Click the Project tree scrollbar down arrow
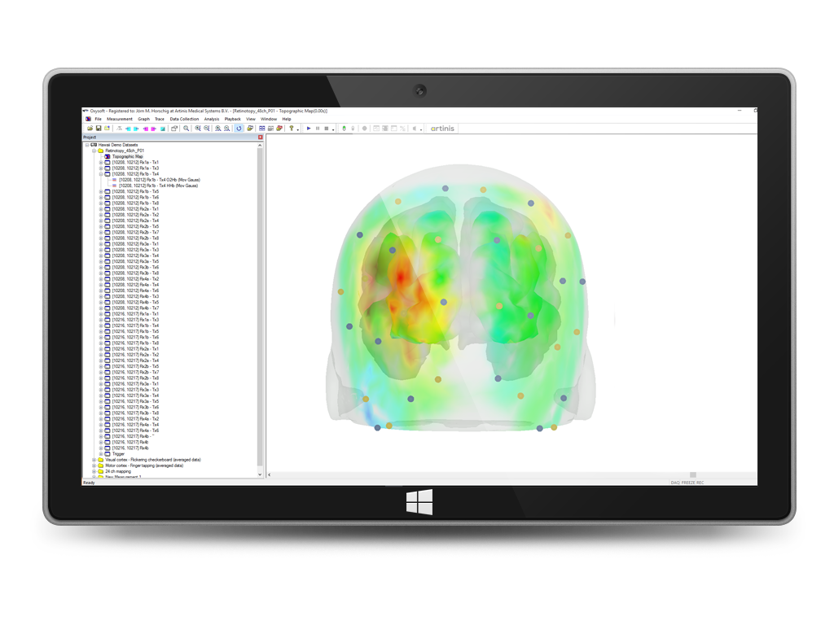This screenshot has width=834, height=625. (x=260, y=474)
